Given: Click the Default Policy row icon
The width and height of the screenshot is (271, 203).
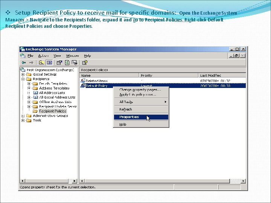Looking at the screenshot, I should [x=83, y=85].
